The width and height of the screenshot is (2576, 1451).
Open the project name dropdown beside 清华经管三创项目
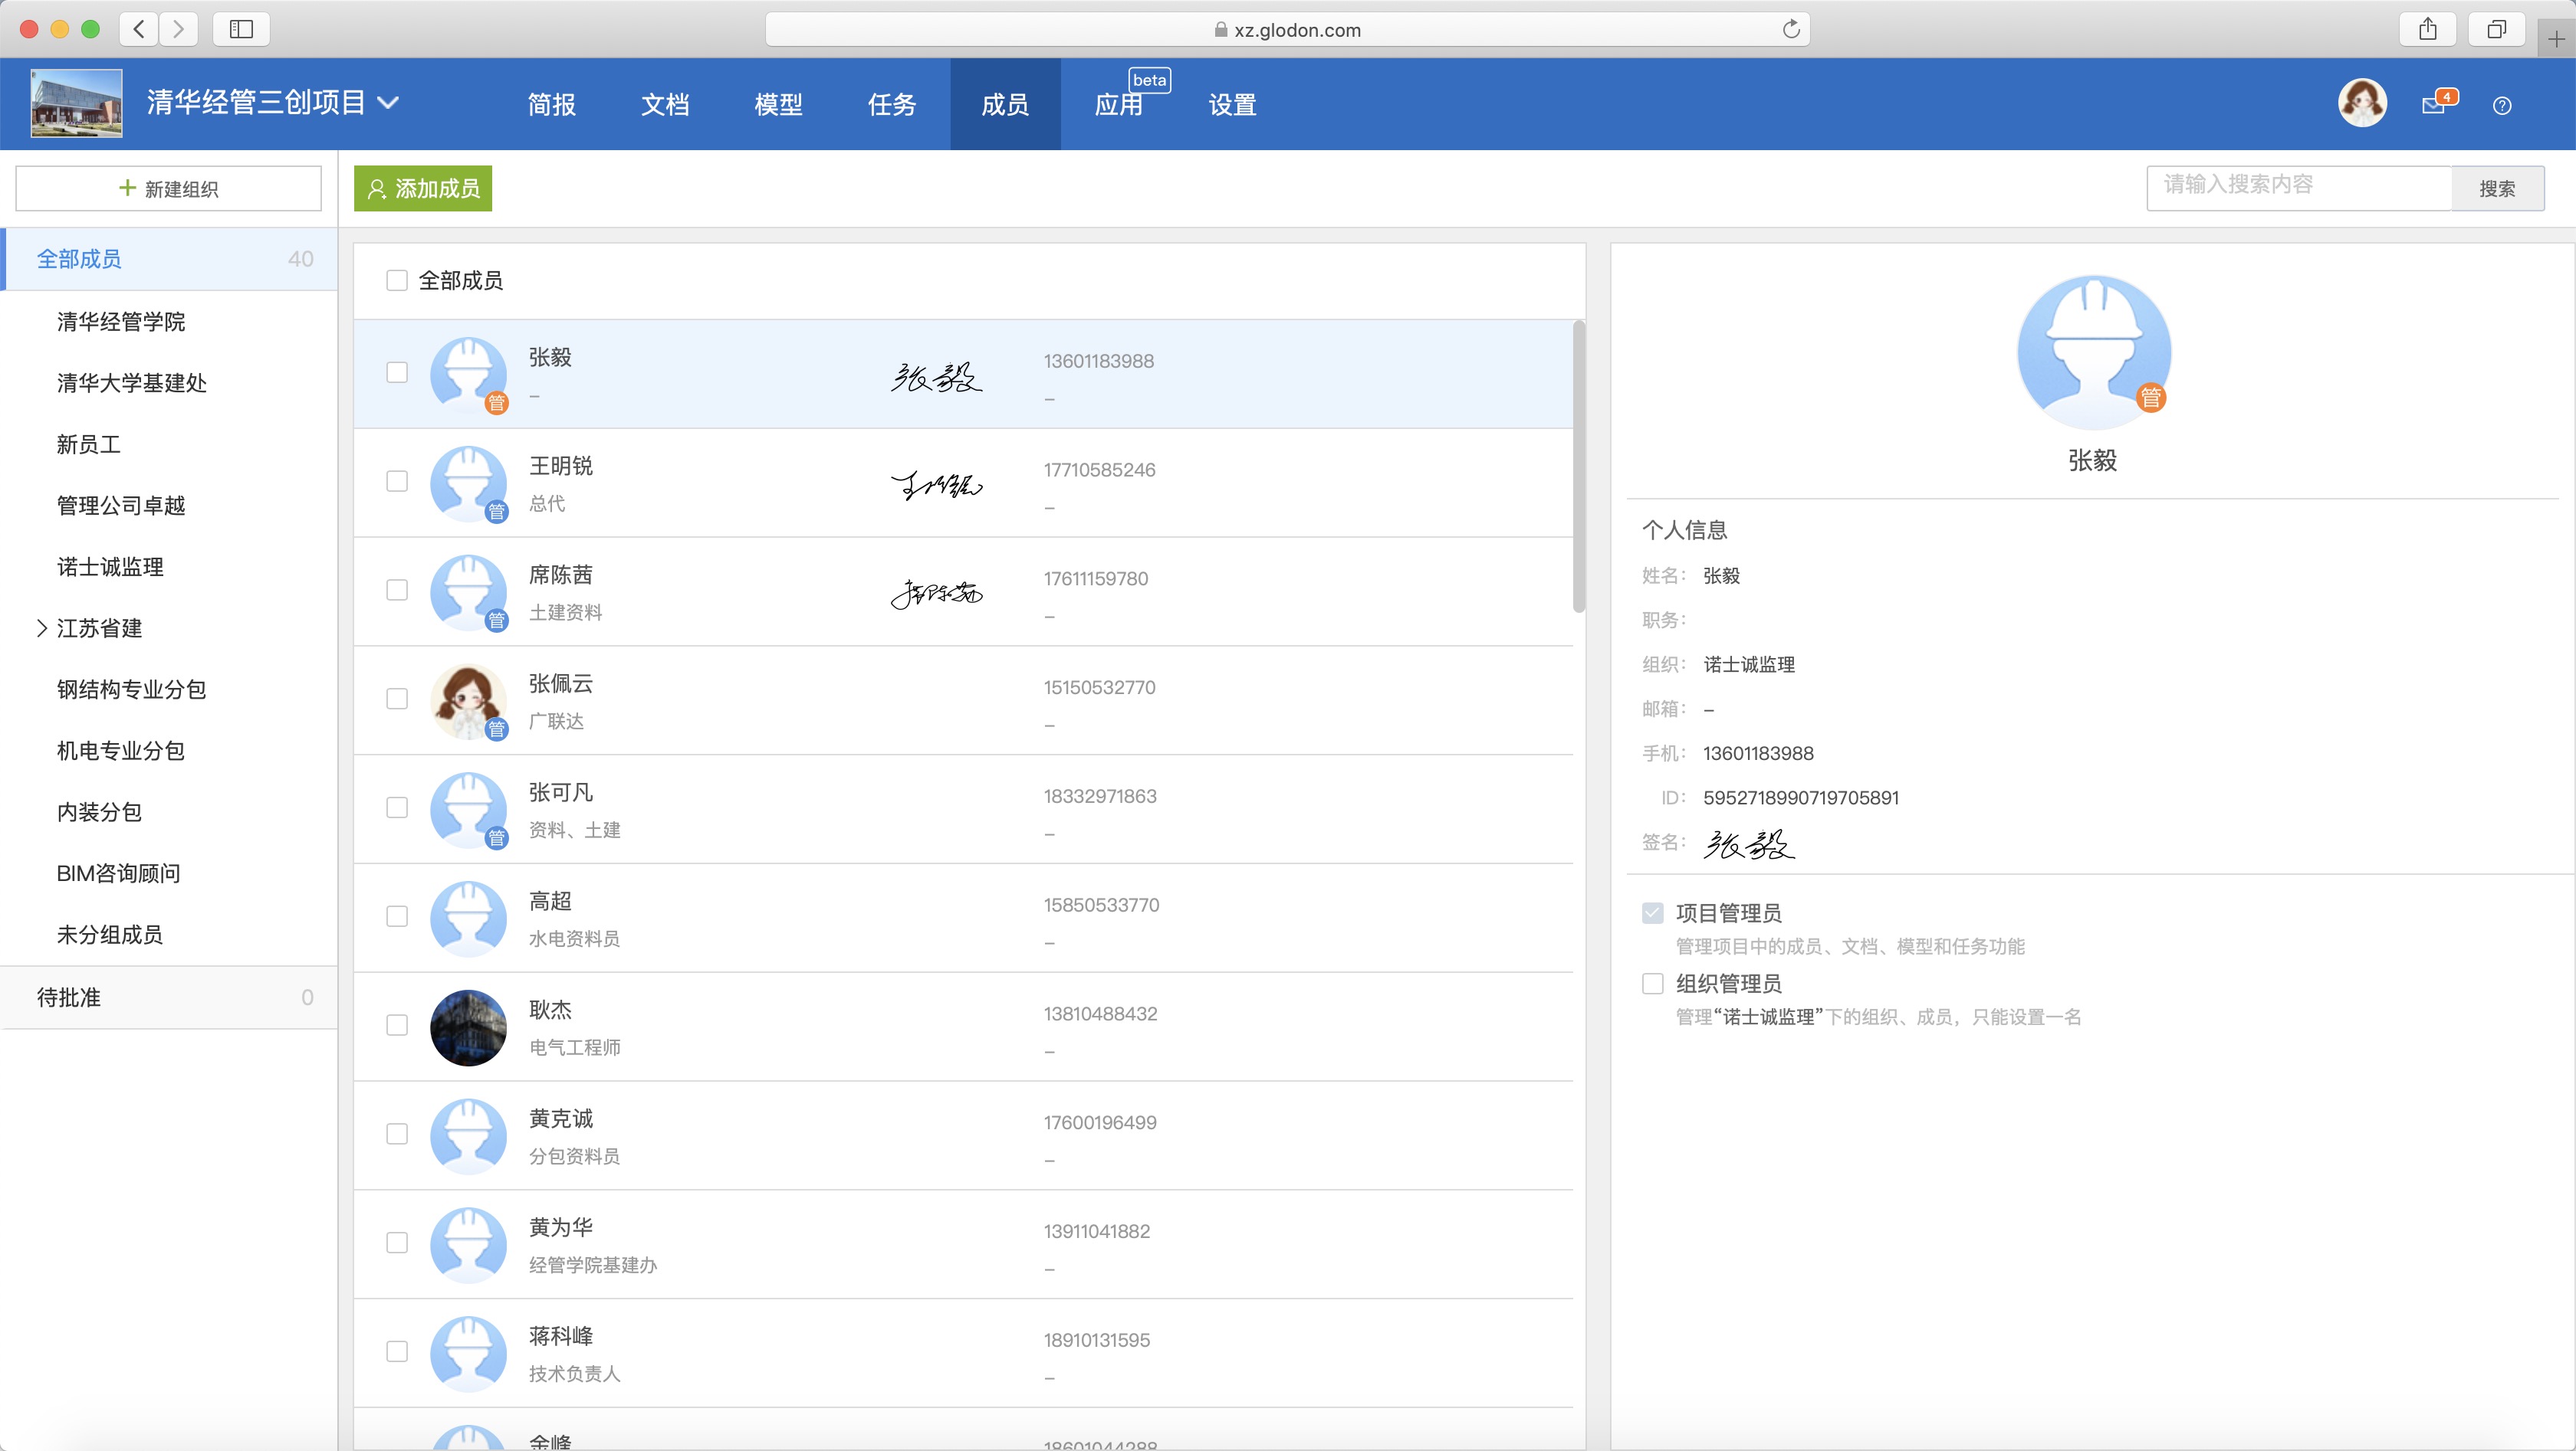pos(390,103)
